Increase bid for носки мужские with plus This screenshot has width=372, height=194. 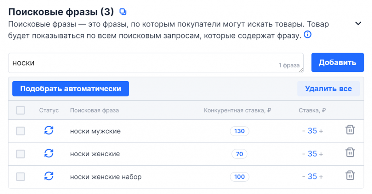tap(321, 131)
